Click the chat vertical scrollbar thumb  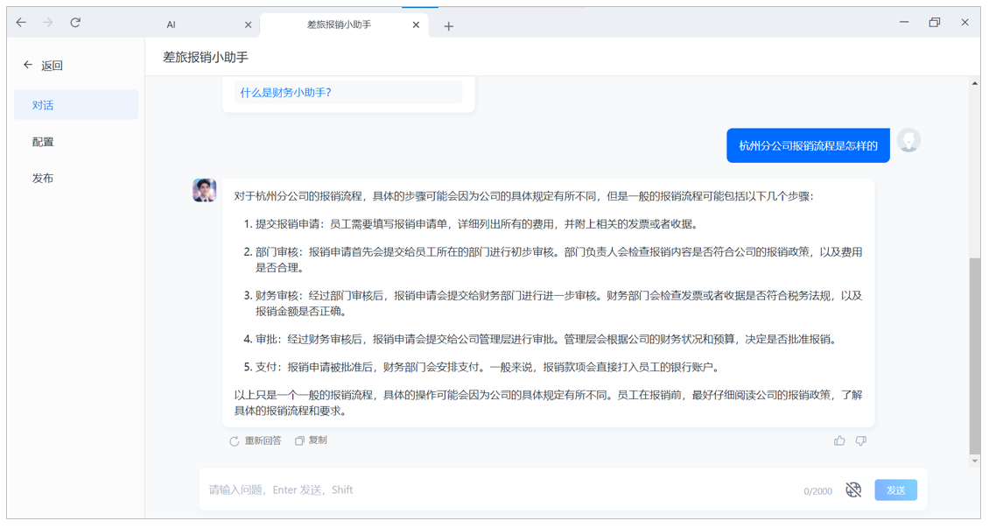[975, 355]
